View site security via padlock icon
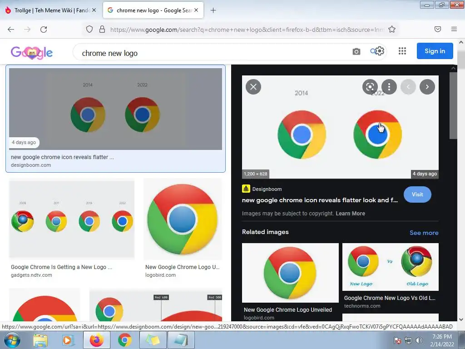465x349 pixels. tap(102, 30)
